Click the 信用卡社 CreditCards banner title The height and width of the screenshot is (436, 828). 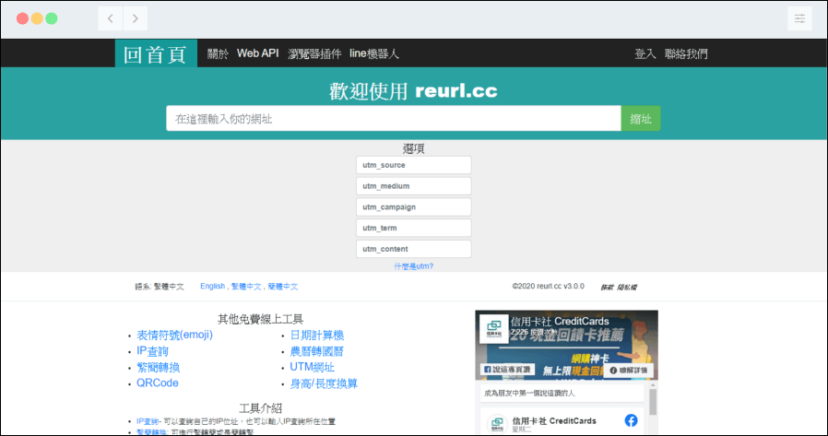pos(560,321)
